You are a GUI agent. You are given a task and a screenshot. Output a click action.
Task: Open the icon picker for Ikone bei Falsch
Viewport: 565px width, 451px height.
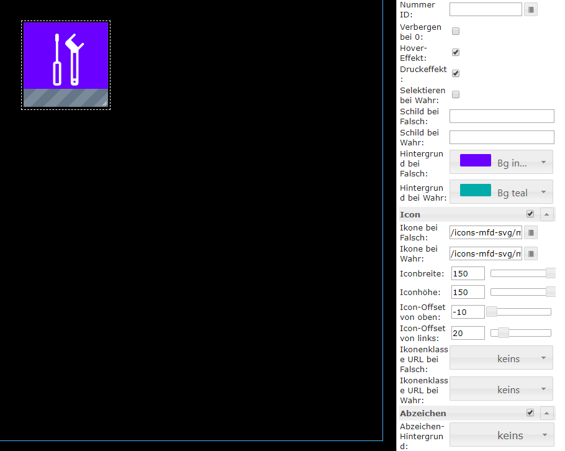(531, 232)
